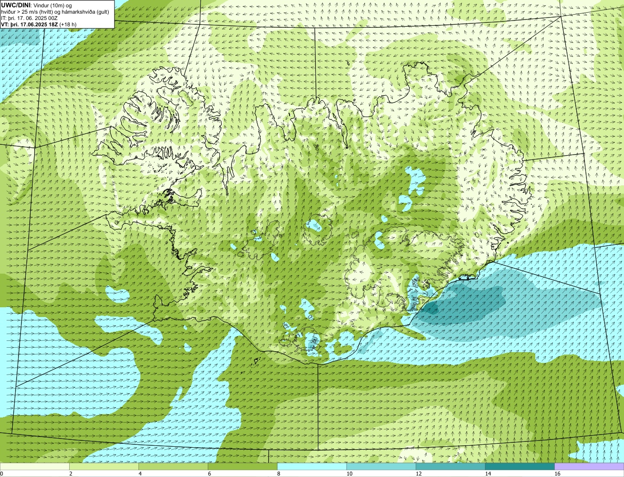Click the legend scale label '2'

[x=71, y=474]
